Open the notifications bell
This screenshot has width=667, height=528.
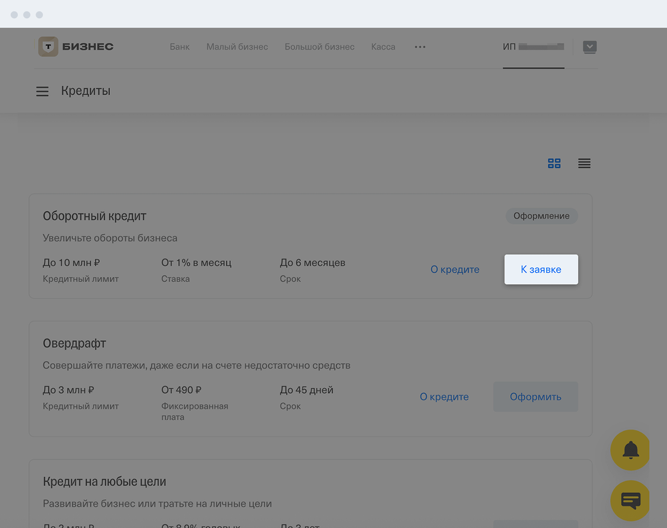(630, 449)
